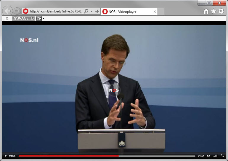Expand the toolbar share dropdown arrow
This screenshot has width=228, height=161.
(x=43, y=18)
